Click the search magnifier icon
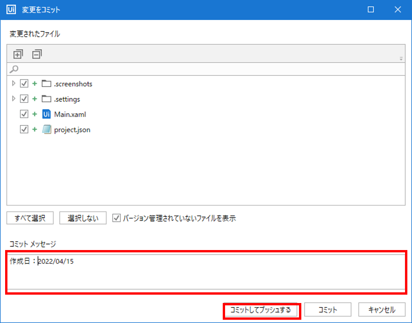This screenshot has height=323, width=412. pyautogui.click(x=14, y=69)
